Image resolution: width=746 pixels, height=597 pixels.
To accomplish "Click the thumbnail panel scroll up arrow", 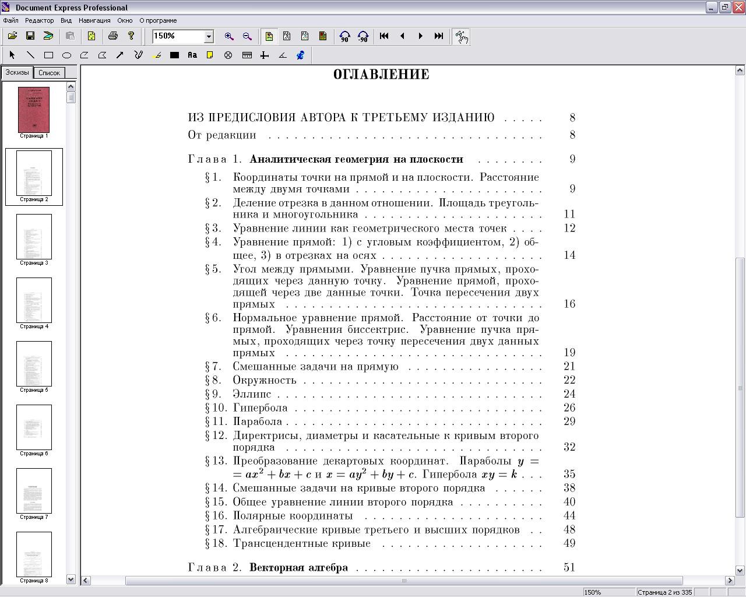I will pyautogui.click(x=71, y=86).
